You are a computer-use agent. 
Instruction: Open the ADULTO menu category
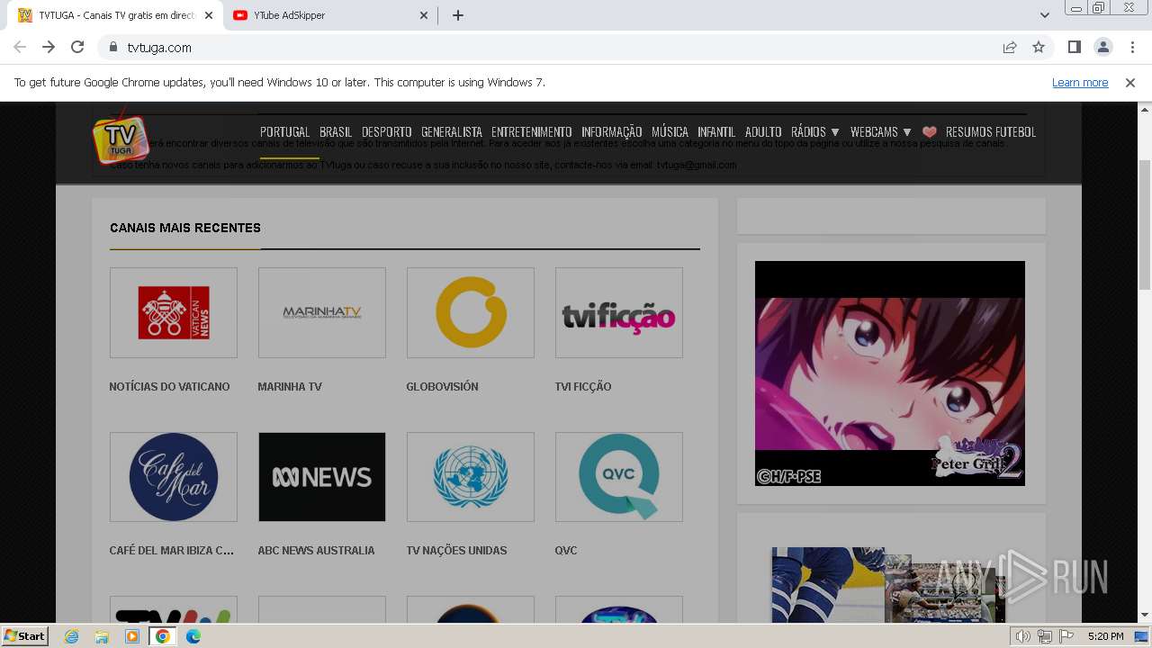click(x=763, y=132)
